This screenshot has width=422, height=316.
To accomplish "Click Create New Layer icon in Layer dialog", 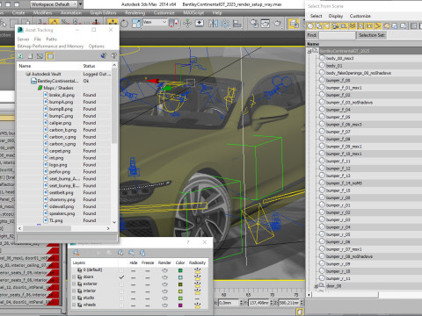I will [x=76, y=252].
